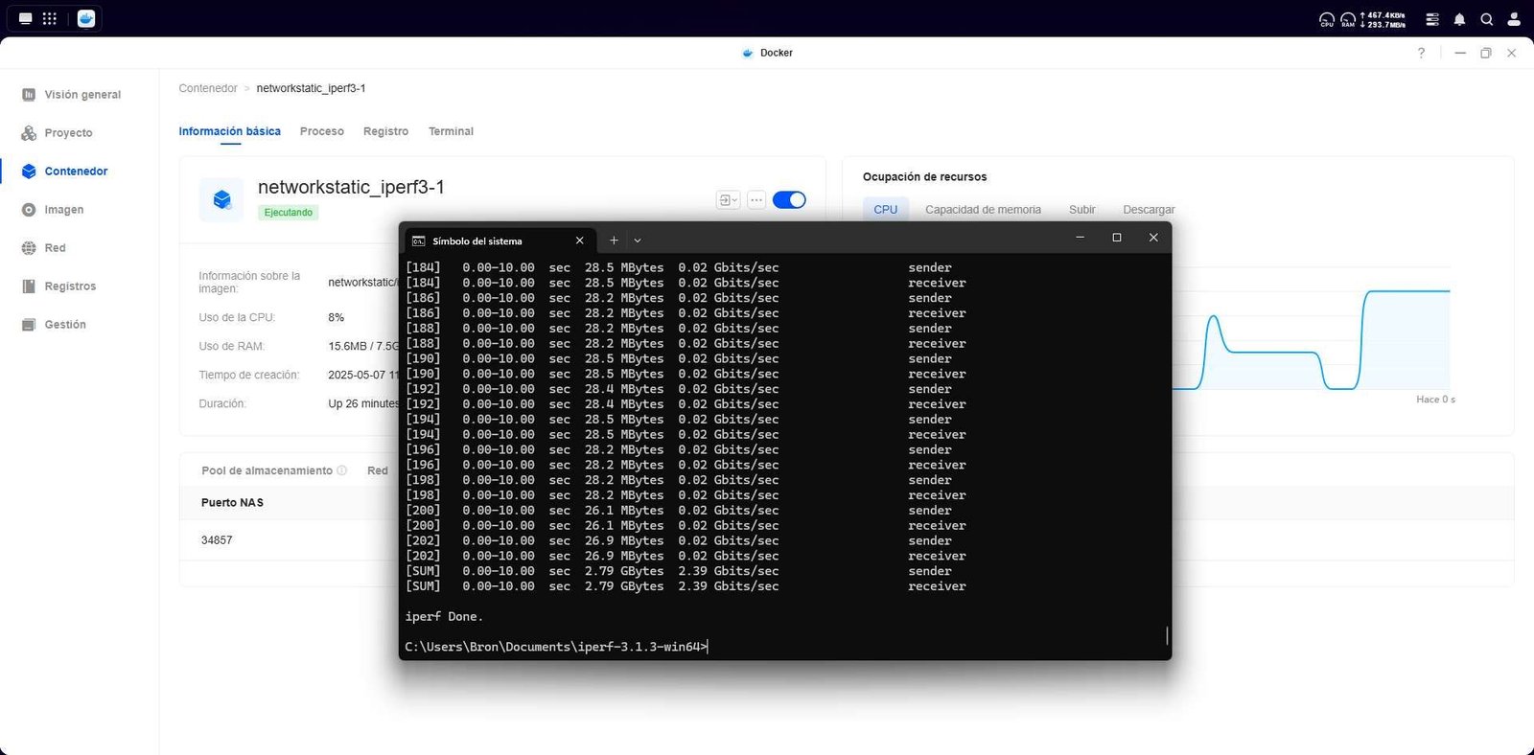Click the Imagen disc icon in the sidebar

pos(29,210)
